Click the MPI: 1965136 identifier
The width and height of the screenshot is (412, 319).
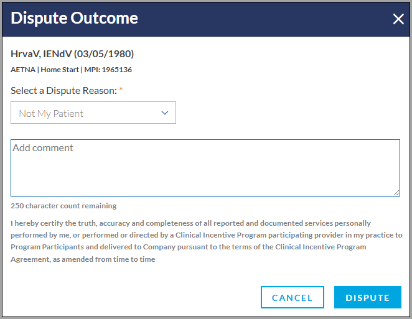tap(108, 70)
